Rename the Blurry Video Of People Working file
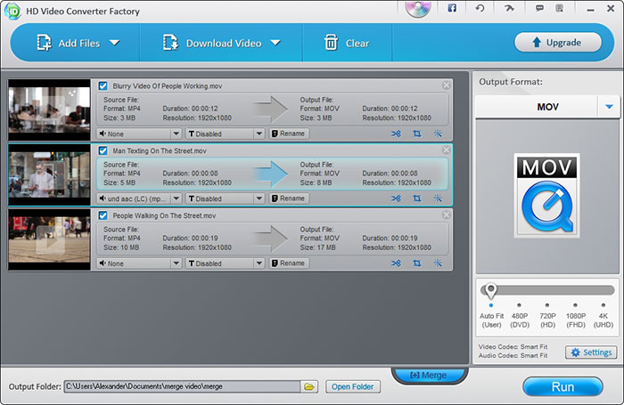 289,134
